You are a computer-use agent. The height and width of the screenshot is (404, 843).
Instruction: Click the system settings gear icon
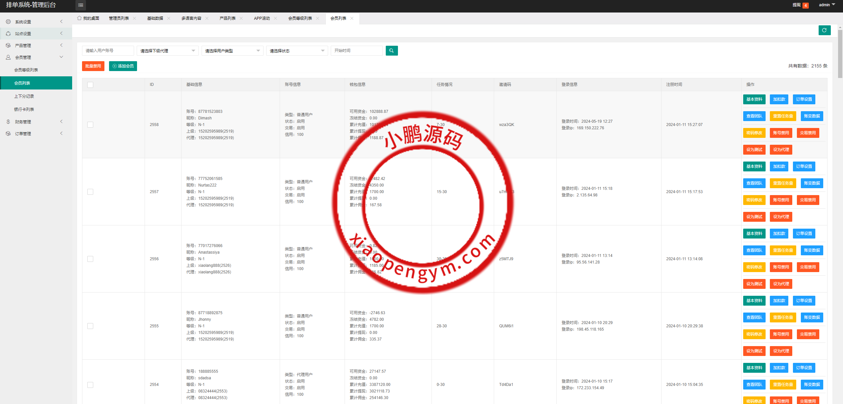point(8,22)
